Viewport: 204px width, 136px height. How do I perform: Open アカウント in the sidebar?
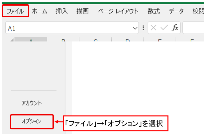32,103
